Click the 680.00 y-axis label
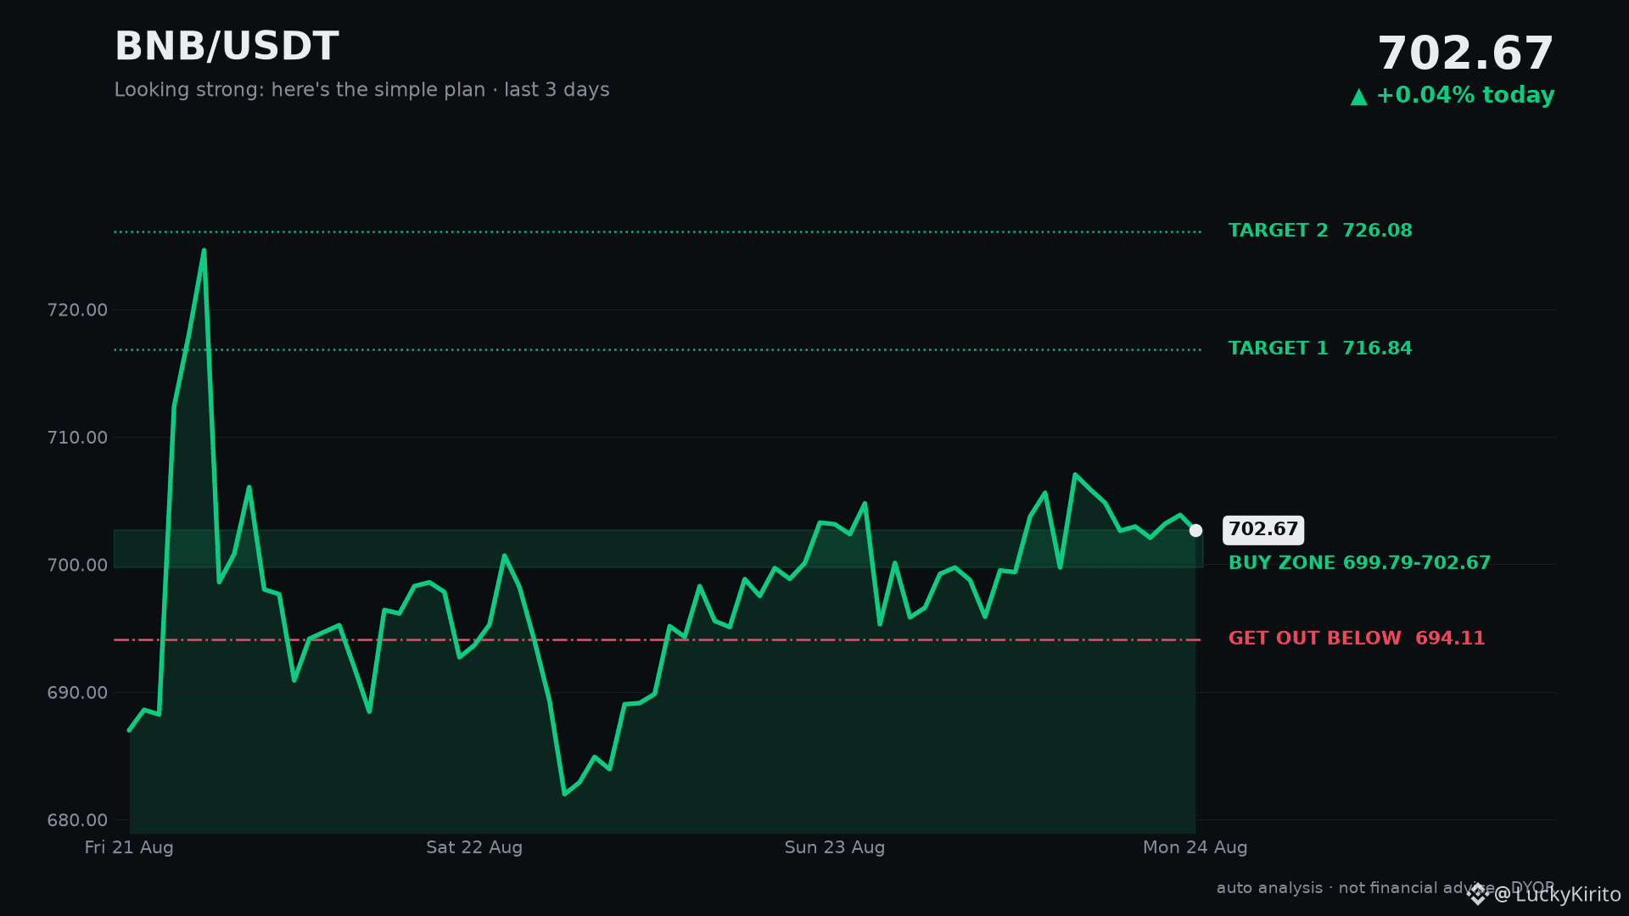Viewport: 1629px width, 916px height. point(77,820)
